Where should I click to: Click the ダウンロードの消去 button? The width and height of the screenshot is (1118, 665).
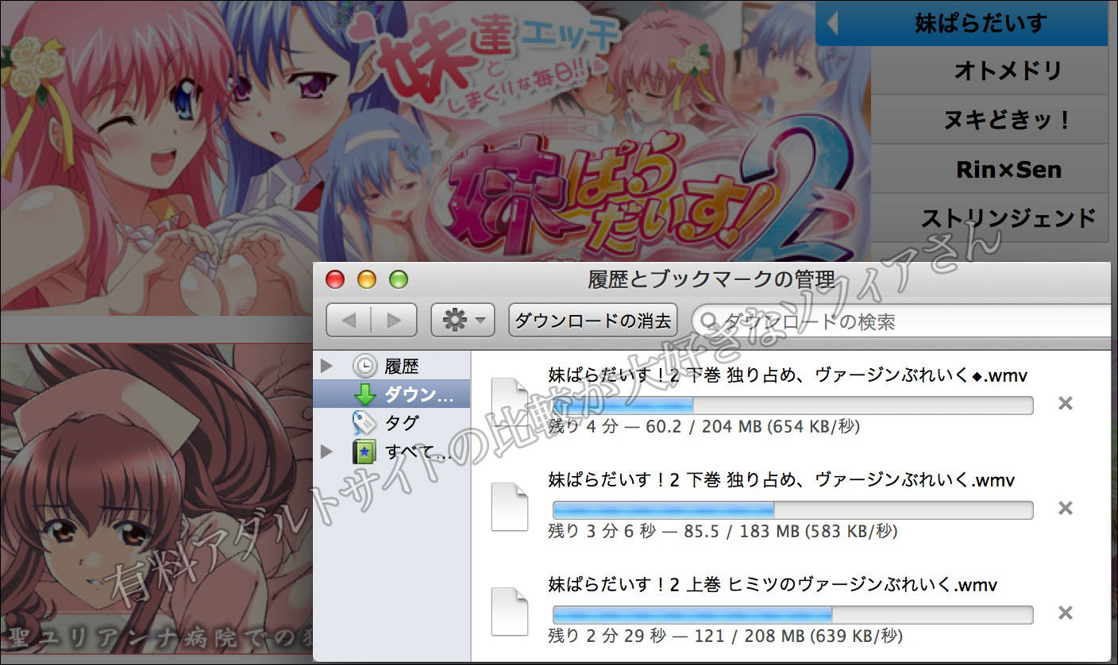click(593, 321)
